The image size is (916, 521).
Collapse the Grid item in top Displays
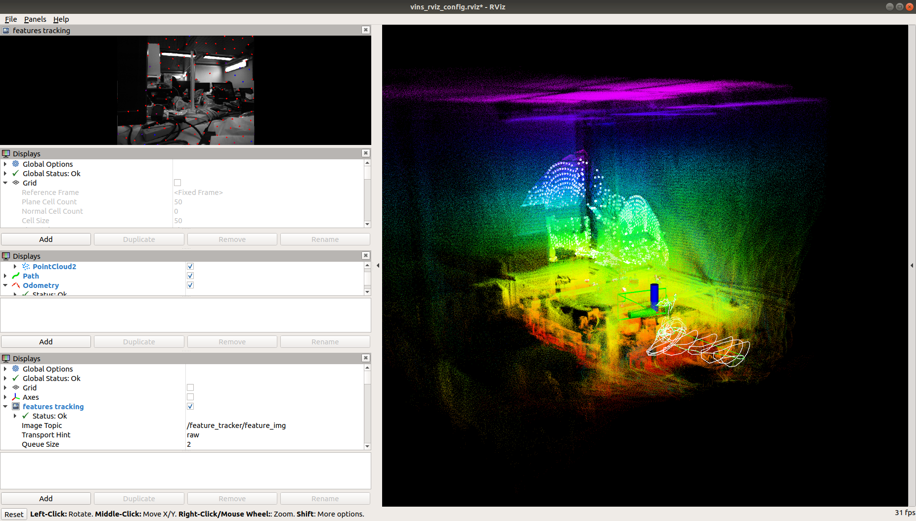click(5, 183)
